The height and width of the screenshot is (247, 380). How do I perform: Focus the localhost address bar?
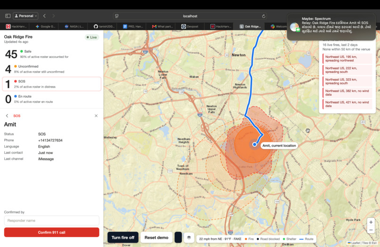pos(190,16)
